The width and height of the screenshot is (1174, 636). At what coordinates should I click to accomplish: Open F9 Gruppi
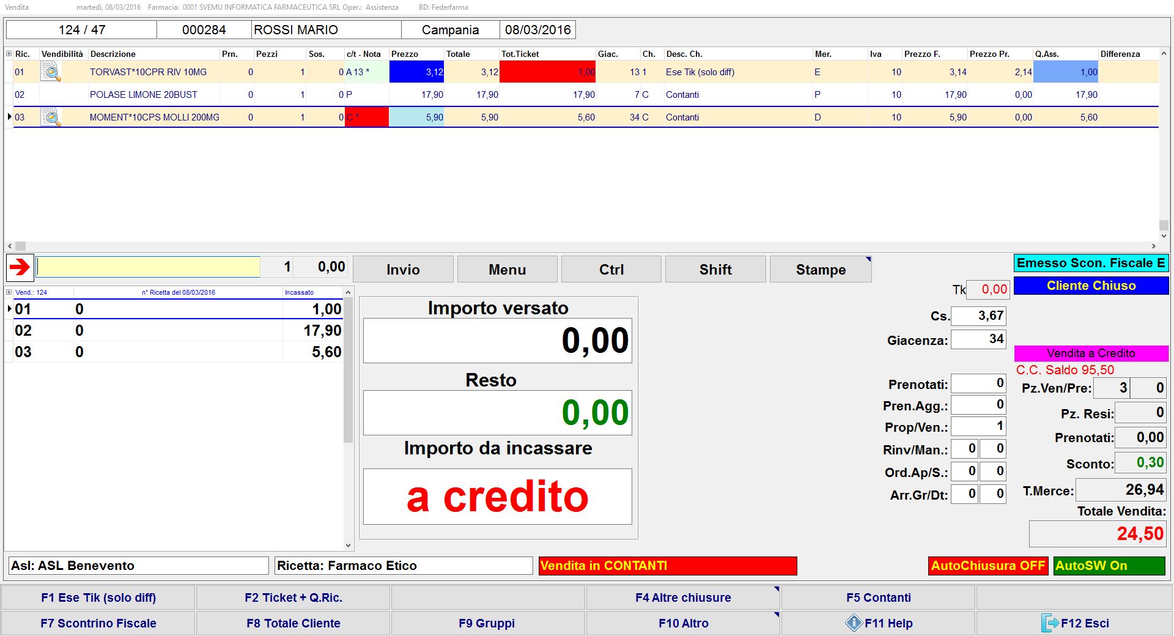[x=487, y=623]
